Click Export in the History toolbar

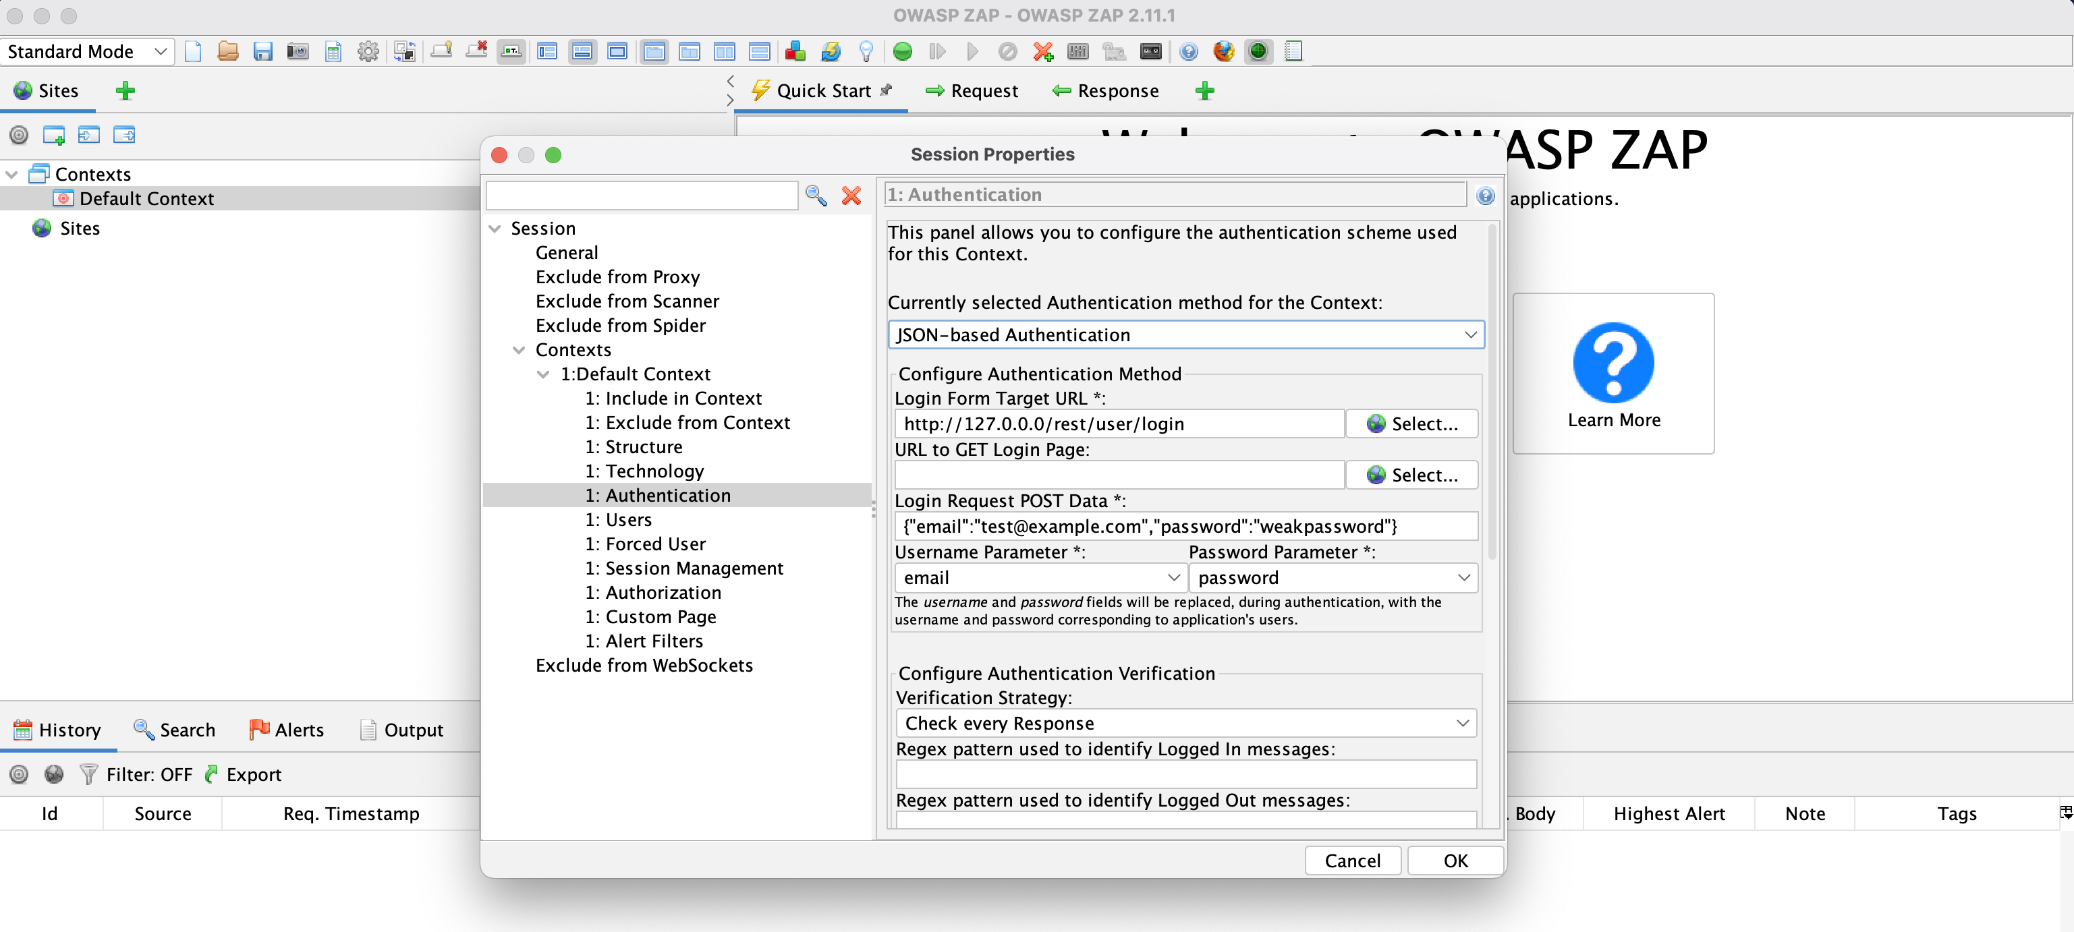pyautogui.click(x=244, y=774)
